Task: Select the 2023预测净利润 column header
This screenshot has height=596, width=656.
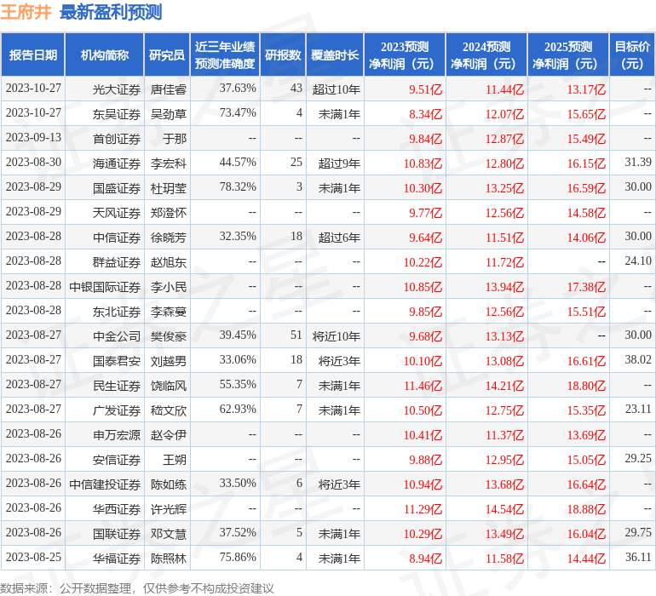Action: [405, 54]
